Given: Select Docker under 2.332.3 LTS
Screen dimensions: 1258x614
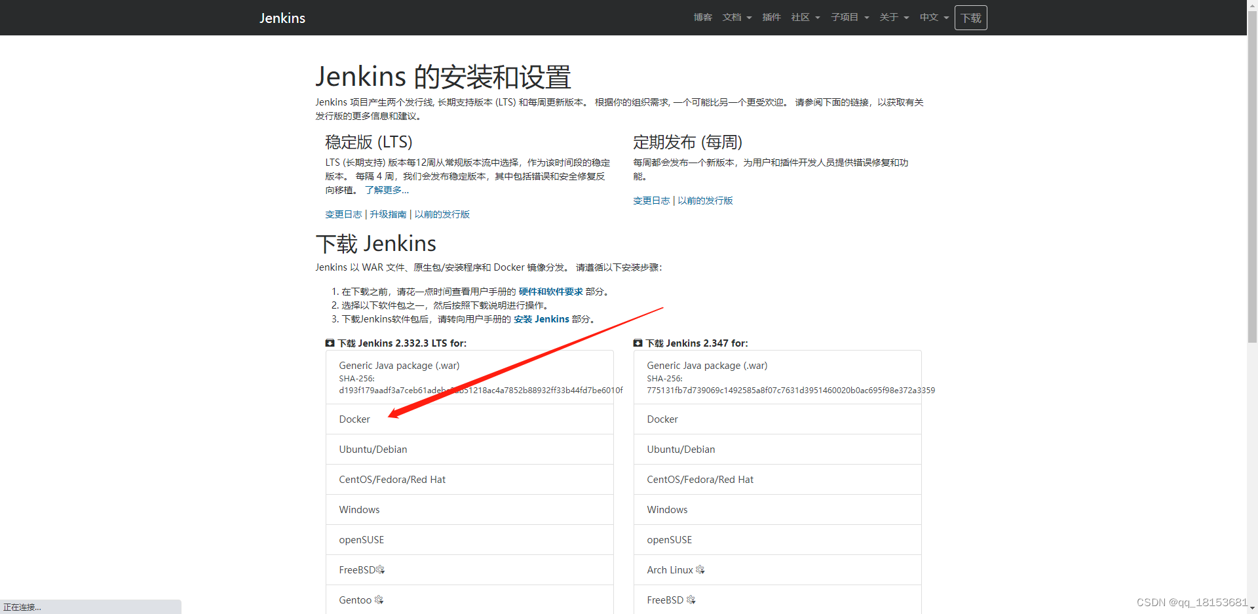Looking at the screenshot, I should (x=469, y=419).
